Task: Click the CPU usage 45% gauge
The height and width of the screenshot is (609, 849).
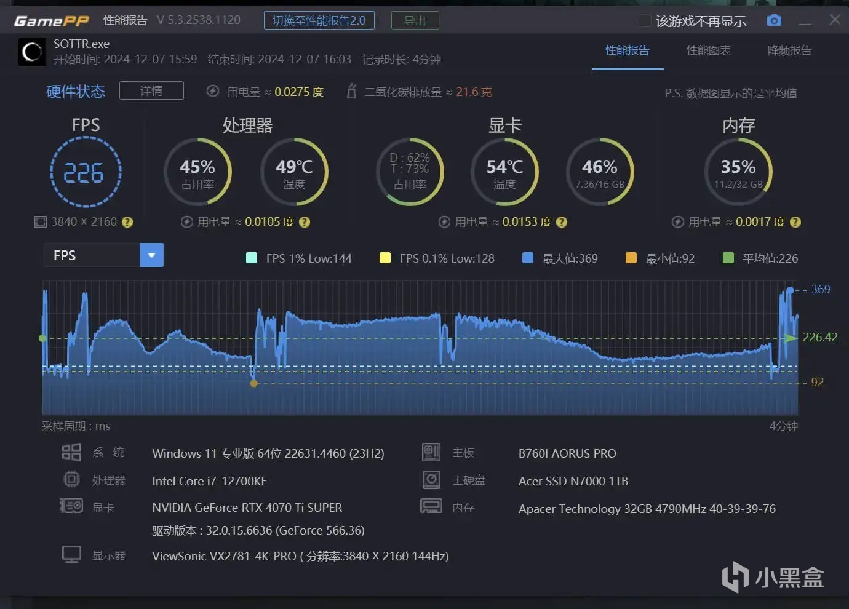Action: 197,172
